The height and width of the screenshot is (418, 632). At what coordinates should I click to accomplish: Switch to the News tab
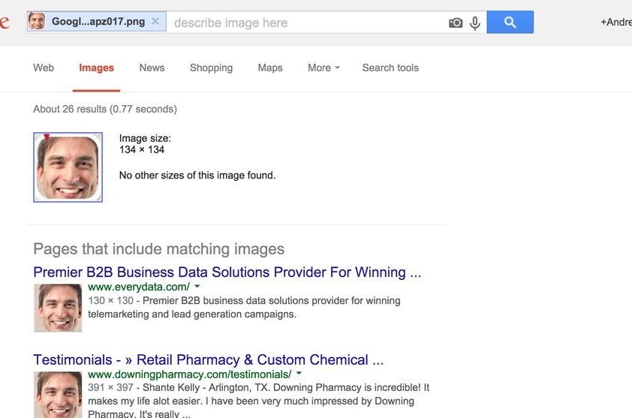coord(152,68)
